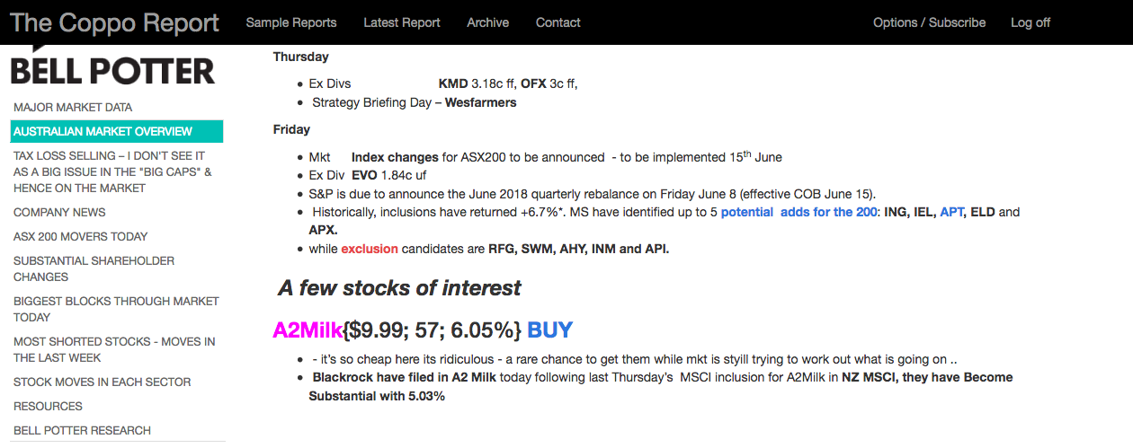
Task: View Stock Moves In Each Sector
Action: [103, 382]
